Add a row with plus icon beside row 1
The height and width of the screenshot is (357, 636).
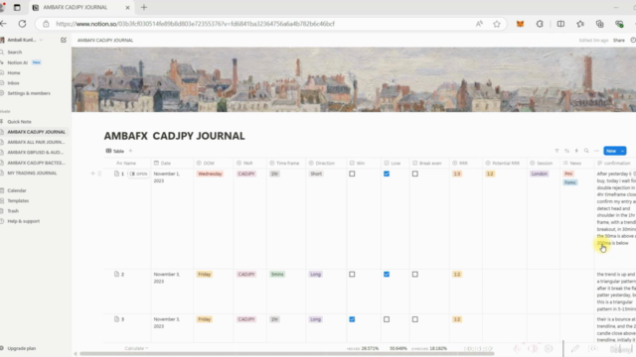pos(92,174)
